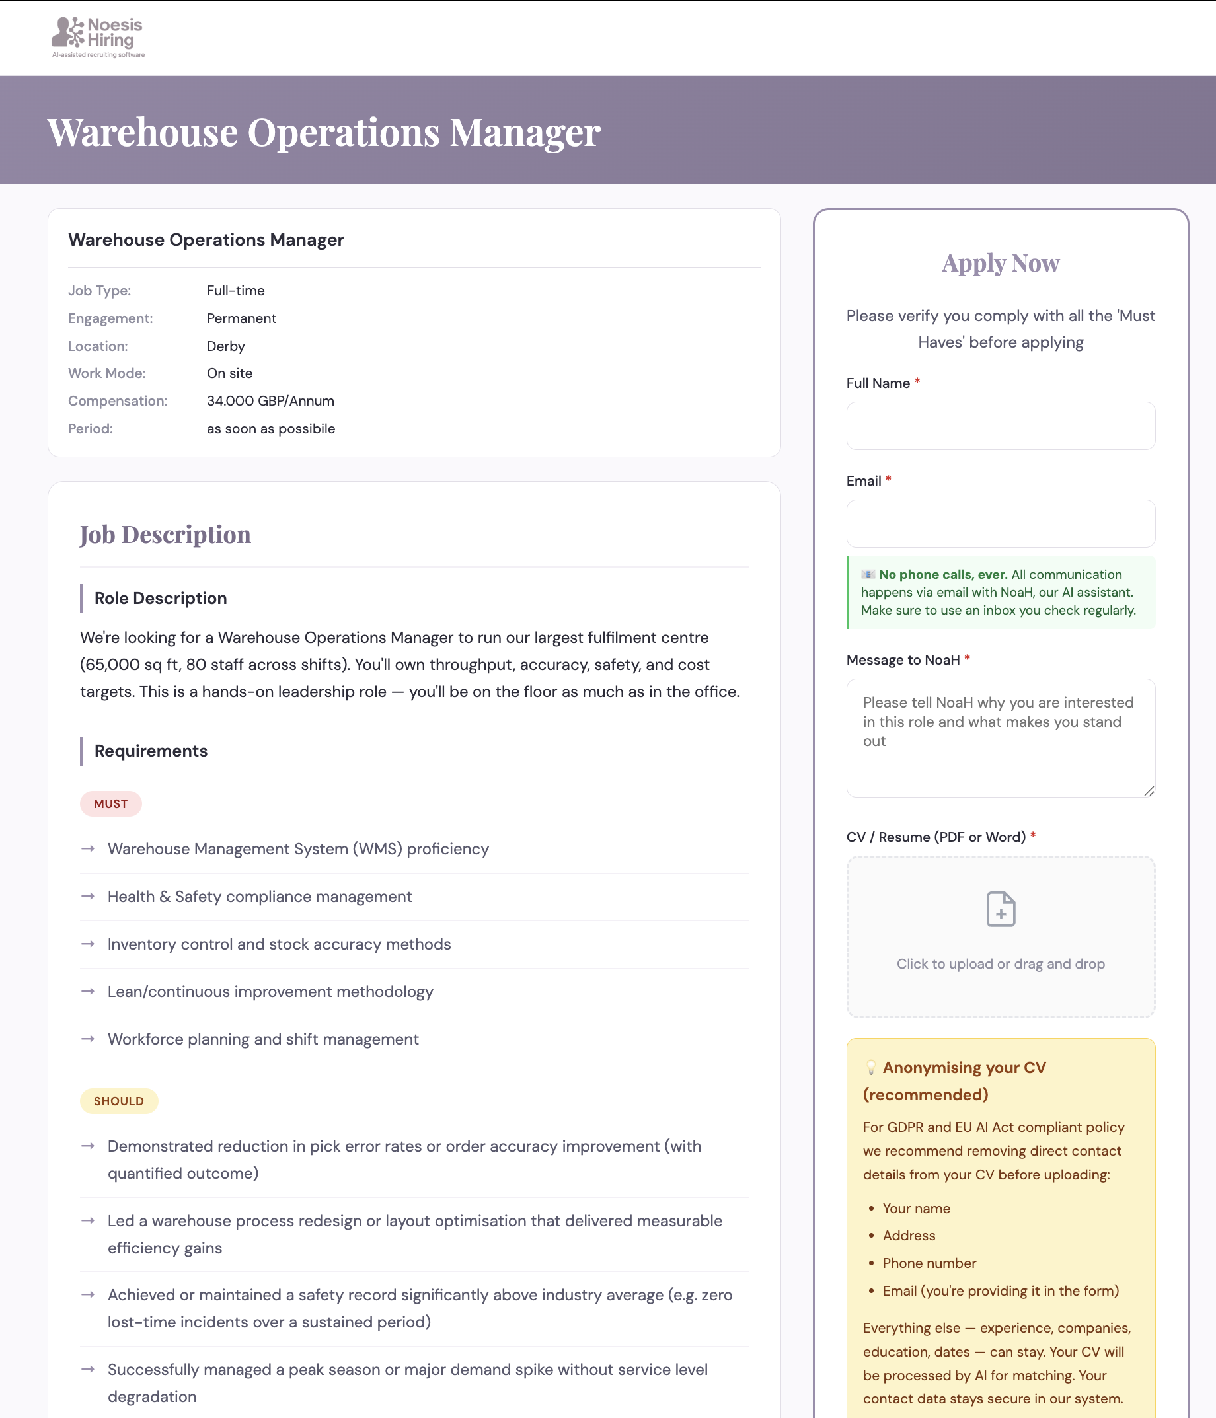Click the 'Compensation:' field label
This screenshot has height=1418, width=1216.
coord(118,401)
